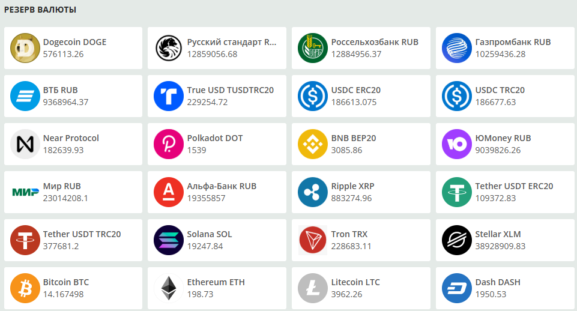Image resolution: width=577 pixels, height=311 pixels.
Task: Click the red Tron TRX icon
Action: [313, 240]
